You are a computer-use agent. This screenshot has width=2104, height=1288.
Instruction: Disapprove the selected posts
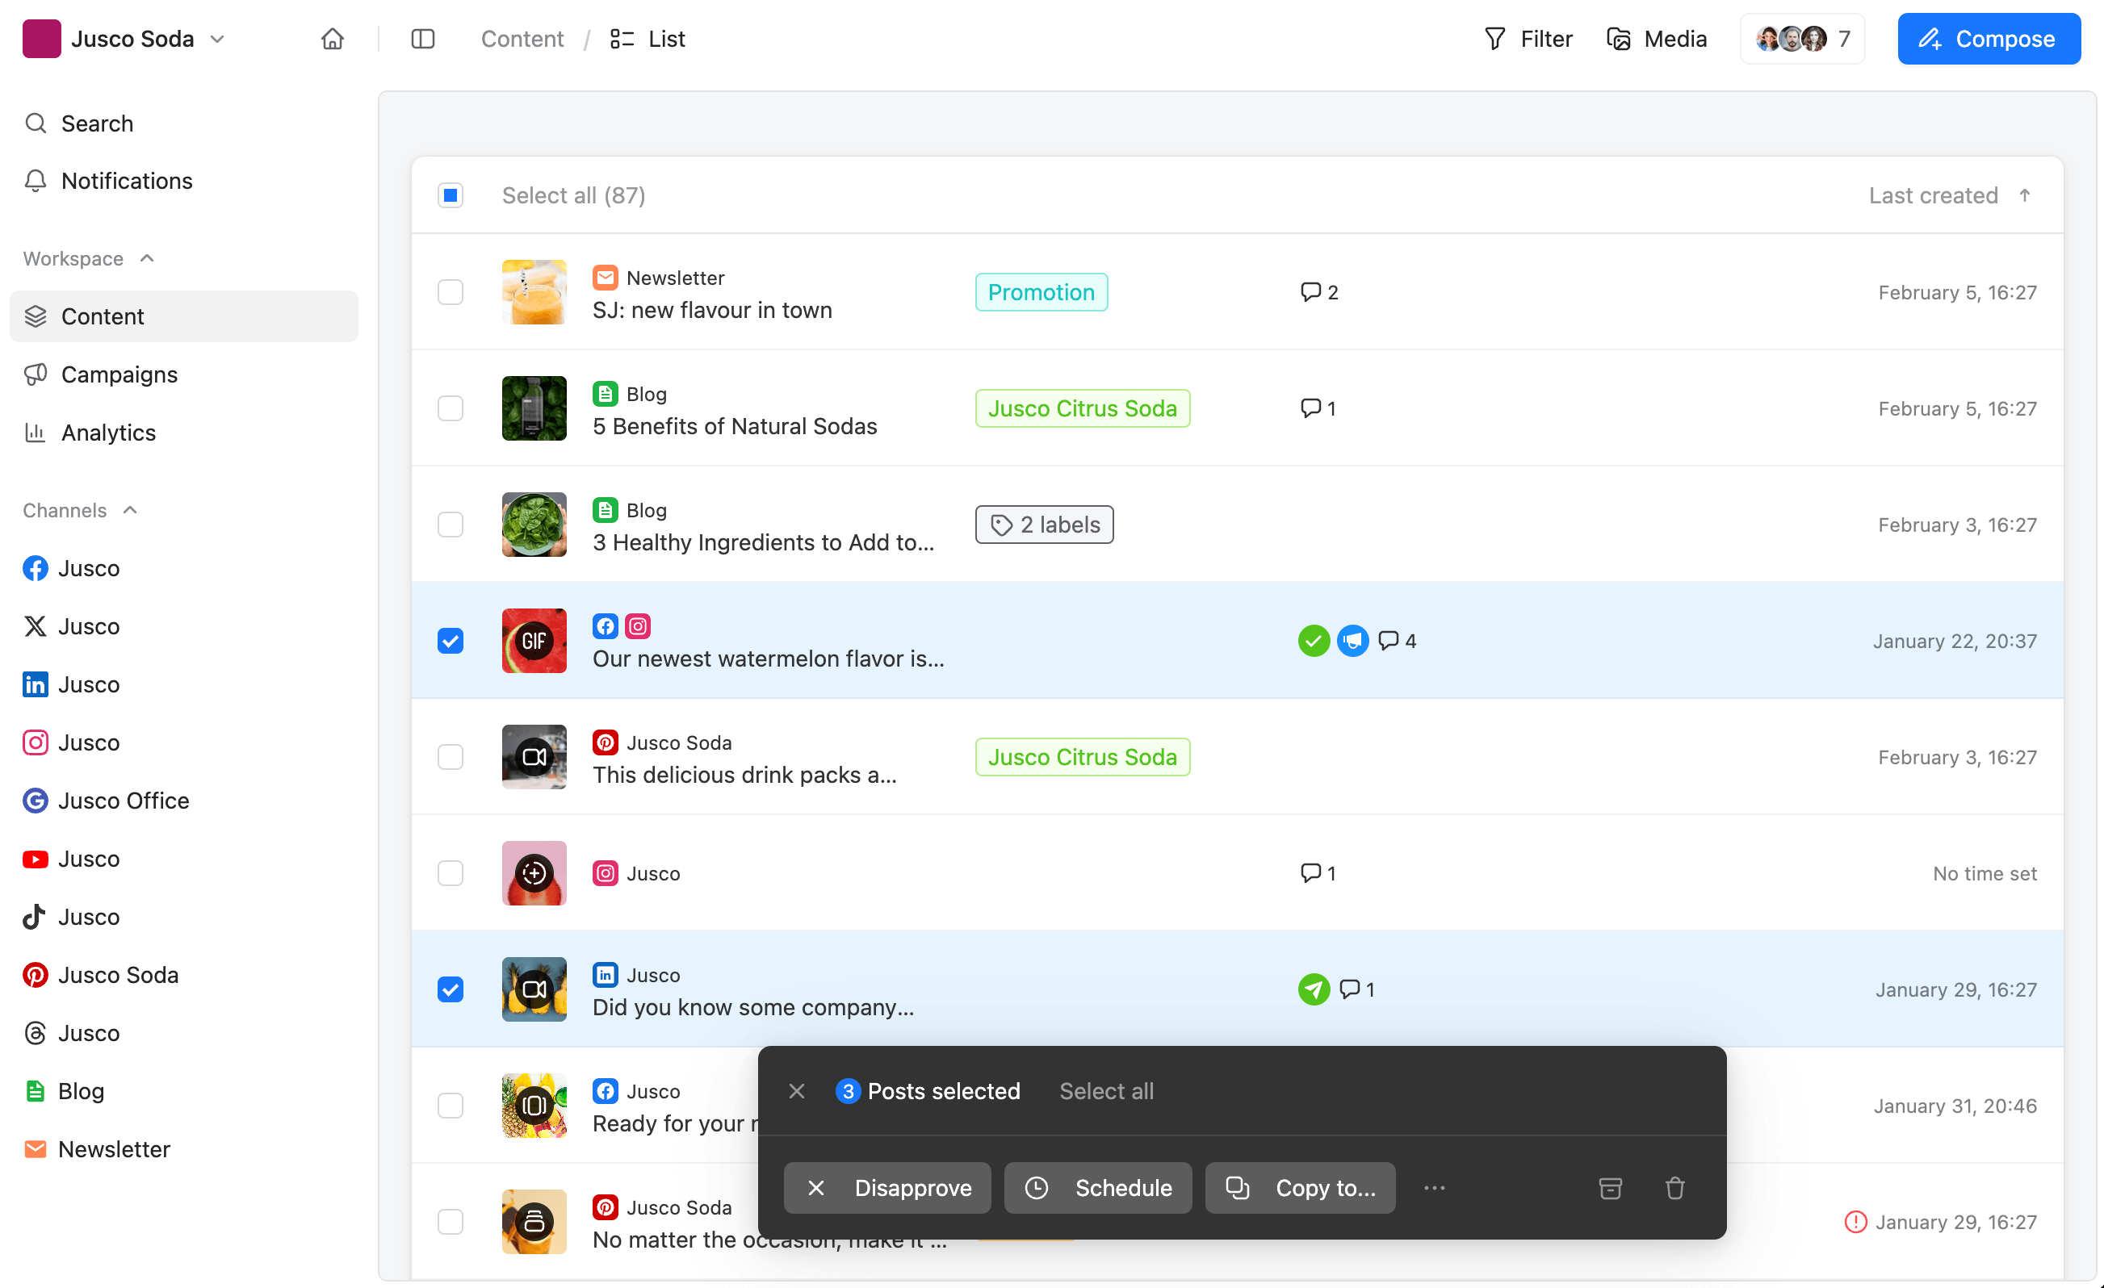point(887,1188)
